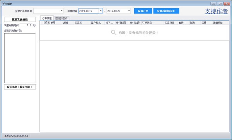Sort by the 支付时间 column header

tap(122, 23)
